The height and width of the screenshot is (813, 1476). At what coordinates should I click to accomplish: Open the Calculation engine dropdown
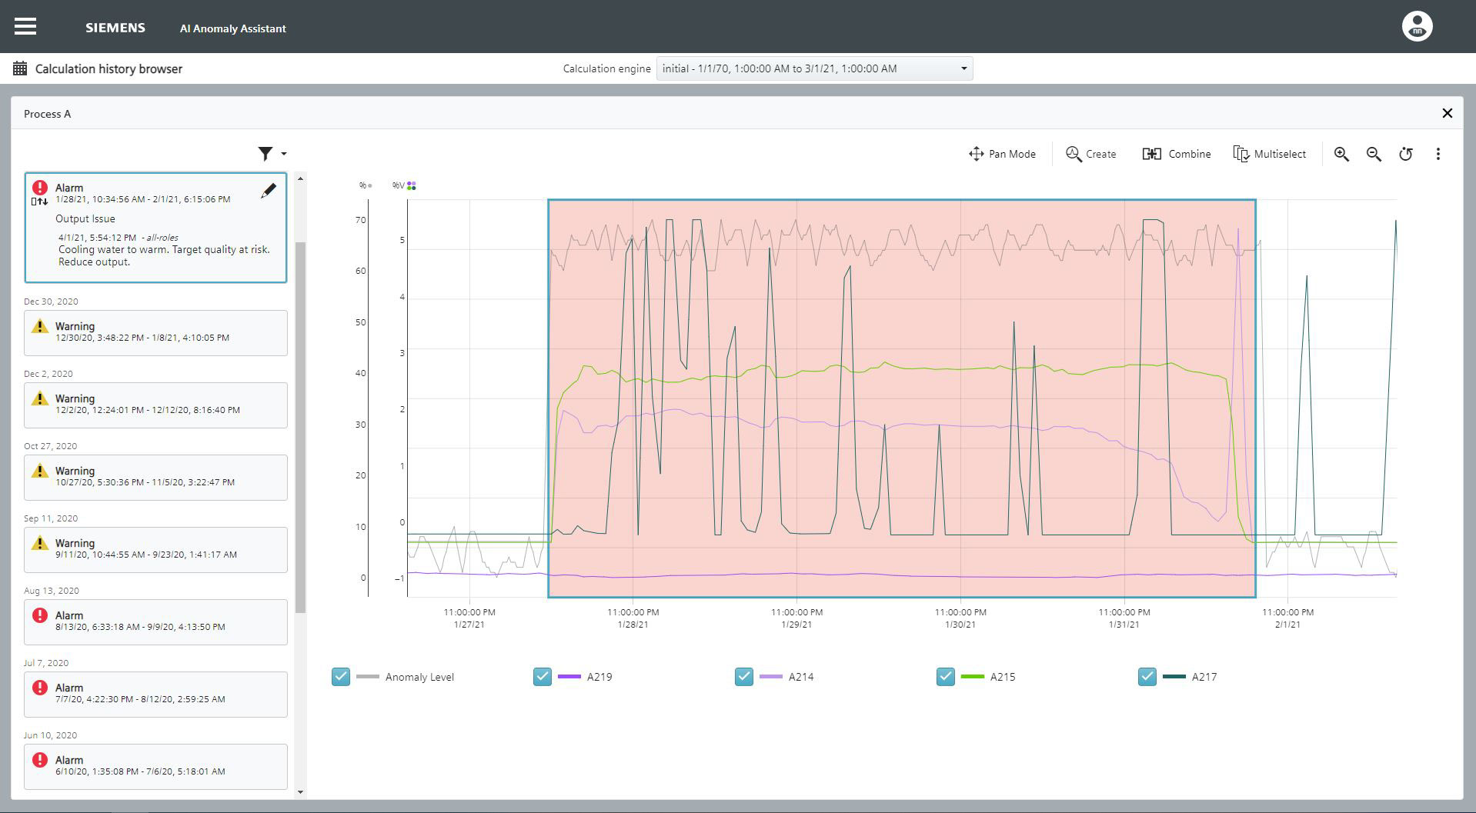(814, 68)
